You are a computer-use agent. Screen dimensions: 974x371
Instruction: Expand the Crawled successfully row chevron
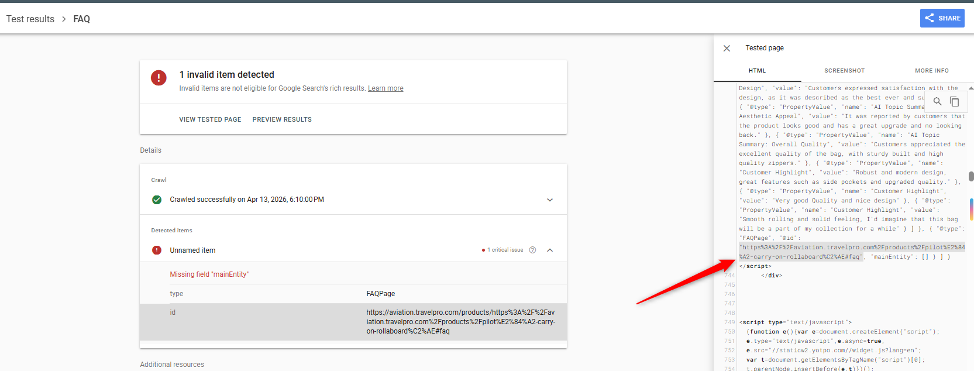tap(550, 200)
